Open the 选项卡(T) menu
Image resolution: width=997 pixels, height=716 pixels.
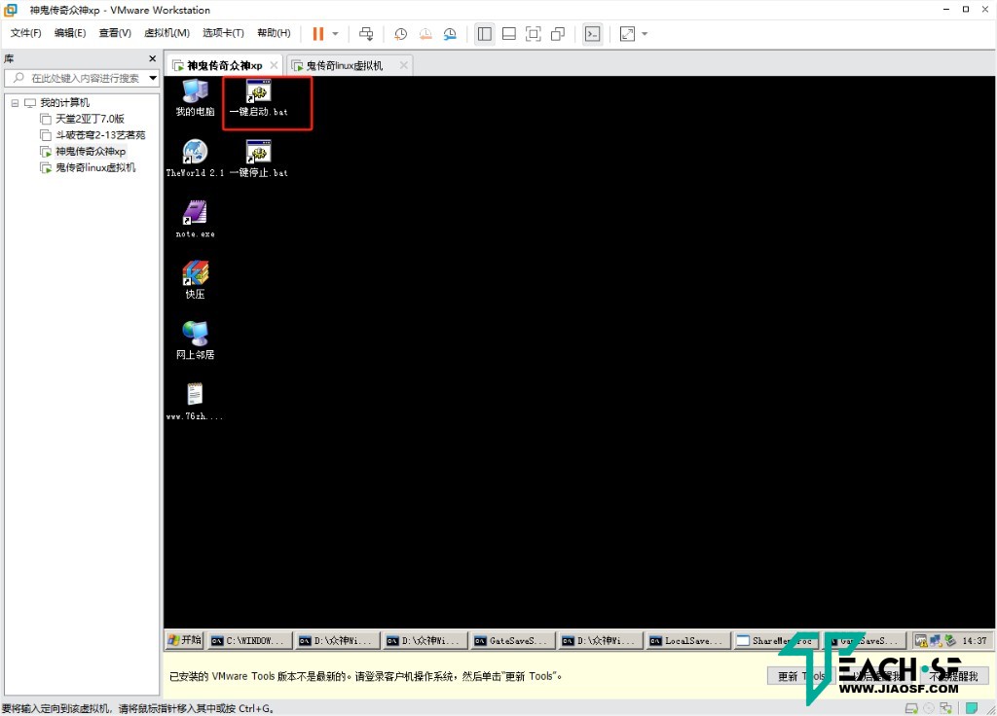[223, 33]
